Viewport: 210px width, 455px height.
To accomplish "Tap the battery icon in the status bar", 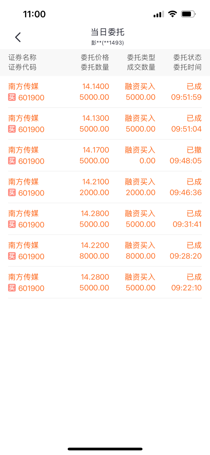I will (188, 14).
